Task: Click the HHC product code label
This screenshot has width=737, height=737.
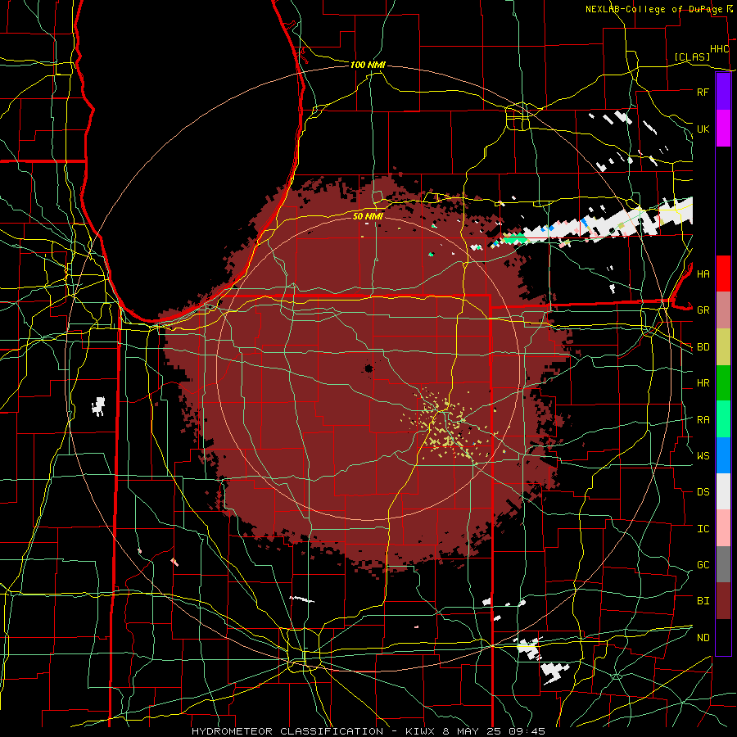Action: point(719,49)
